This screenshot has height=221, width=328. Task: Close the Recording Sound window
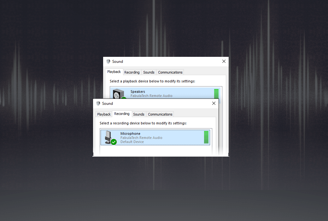click(x=214, y=103)
